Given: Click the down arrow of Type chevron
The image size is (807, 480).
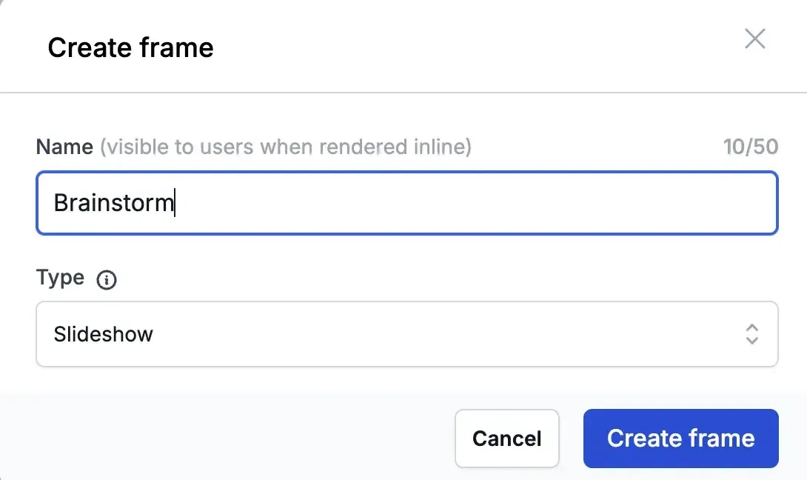Looking at the screenshot, I should (752, 341).
